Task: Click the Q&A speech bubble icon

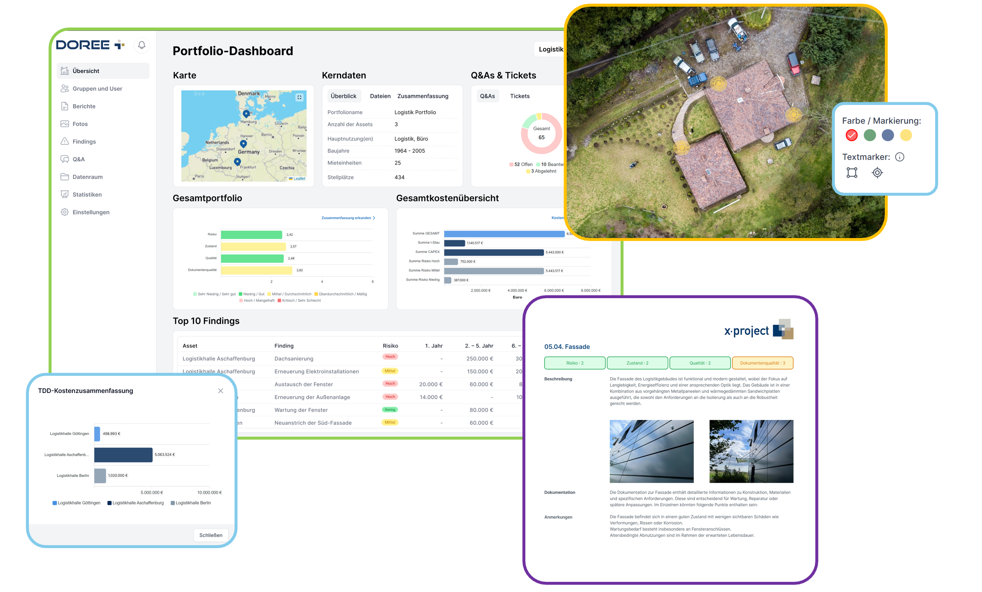Action: (64, 159)
